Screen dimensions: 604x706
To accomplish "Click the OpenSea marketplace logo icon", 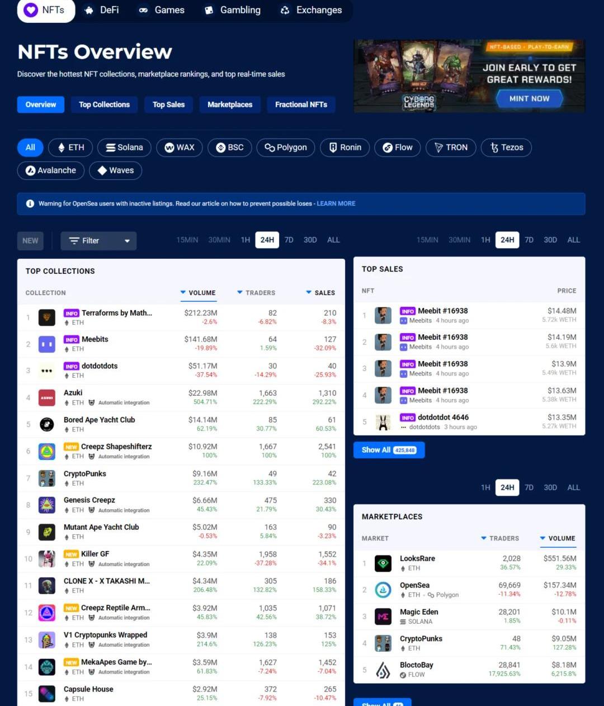I will tap(383, 590).
